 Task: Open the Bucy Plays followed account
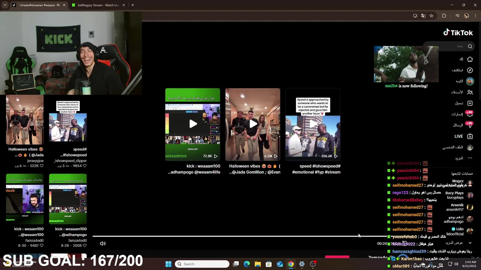pos(459,195)
